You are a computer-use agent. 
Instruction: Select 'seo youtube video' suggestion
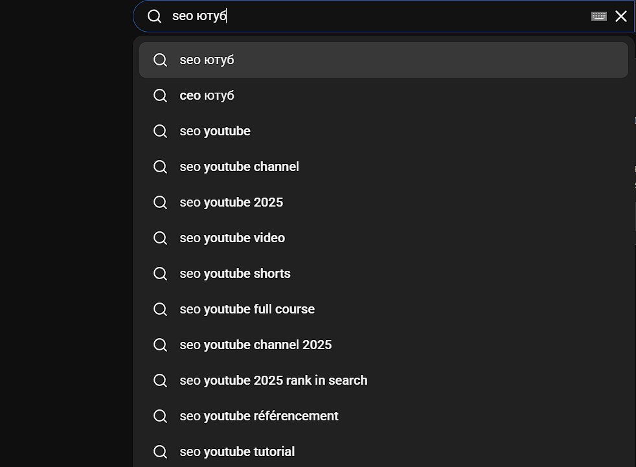coord(233,238)
